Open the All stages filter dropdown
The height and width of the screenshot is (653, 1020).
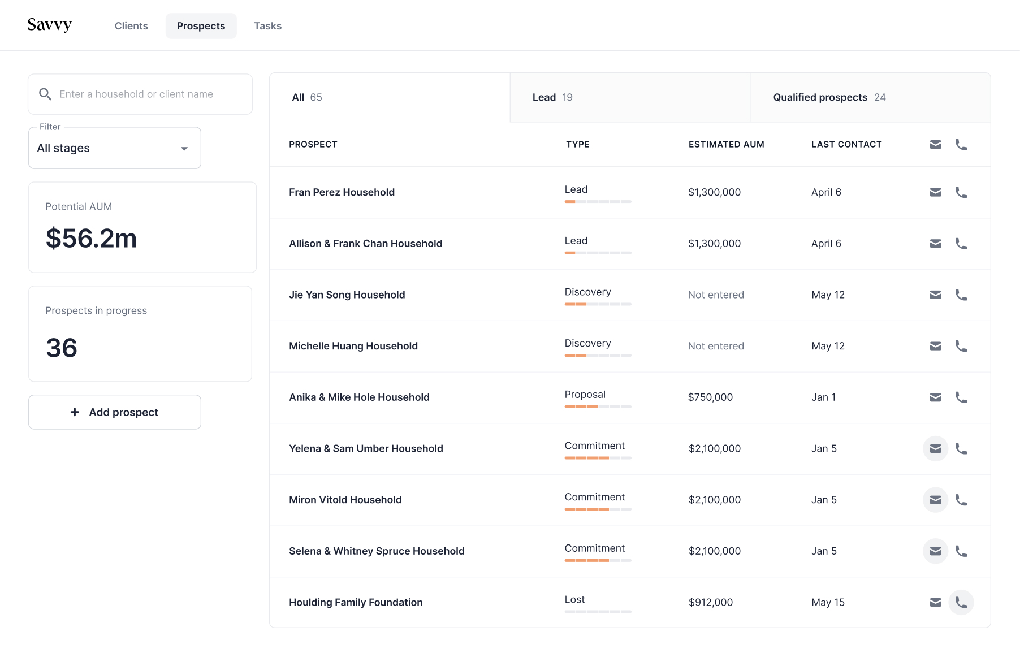coord(115,148)
